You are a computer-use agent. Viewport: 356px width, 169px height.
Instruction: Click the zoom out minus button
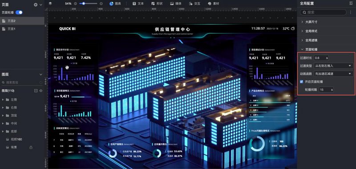click(76, 4)
